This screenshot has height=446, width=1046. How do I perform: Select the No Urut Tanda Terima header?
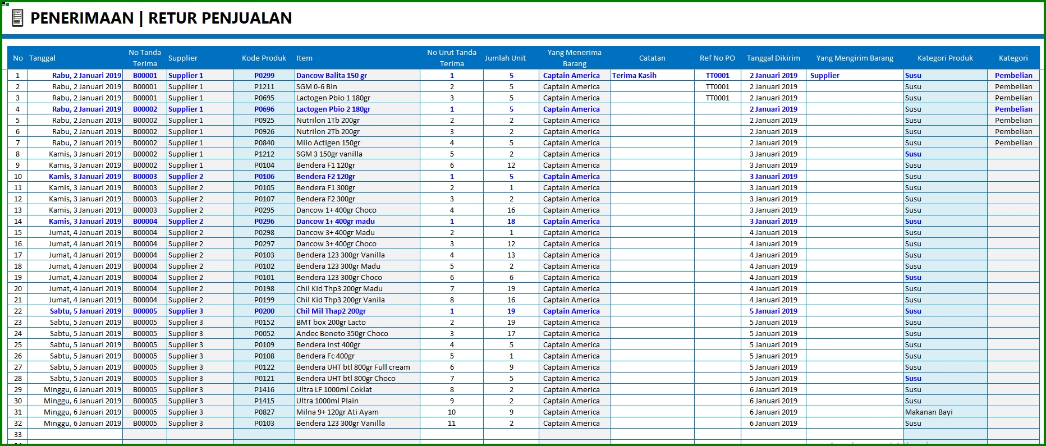pos(452,58)
